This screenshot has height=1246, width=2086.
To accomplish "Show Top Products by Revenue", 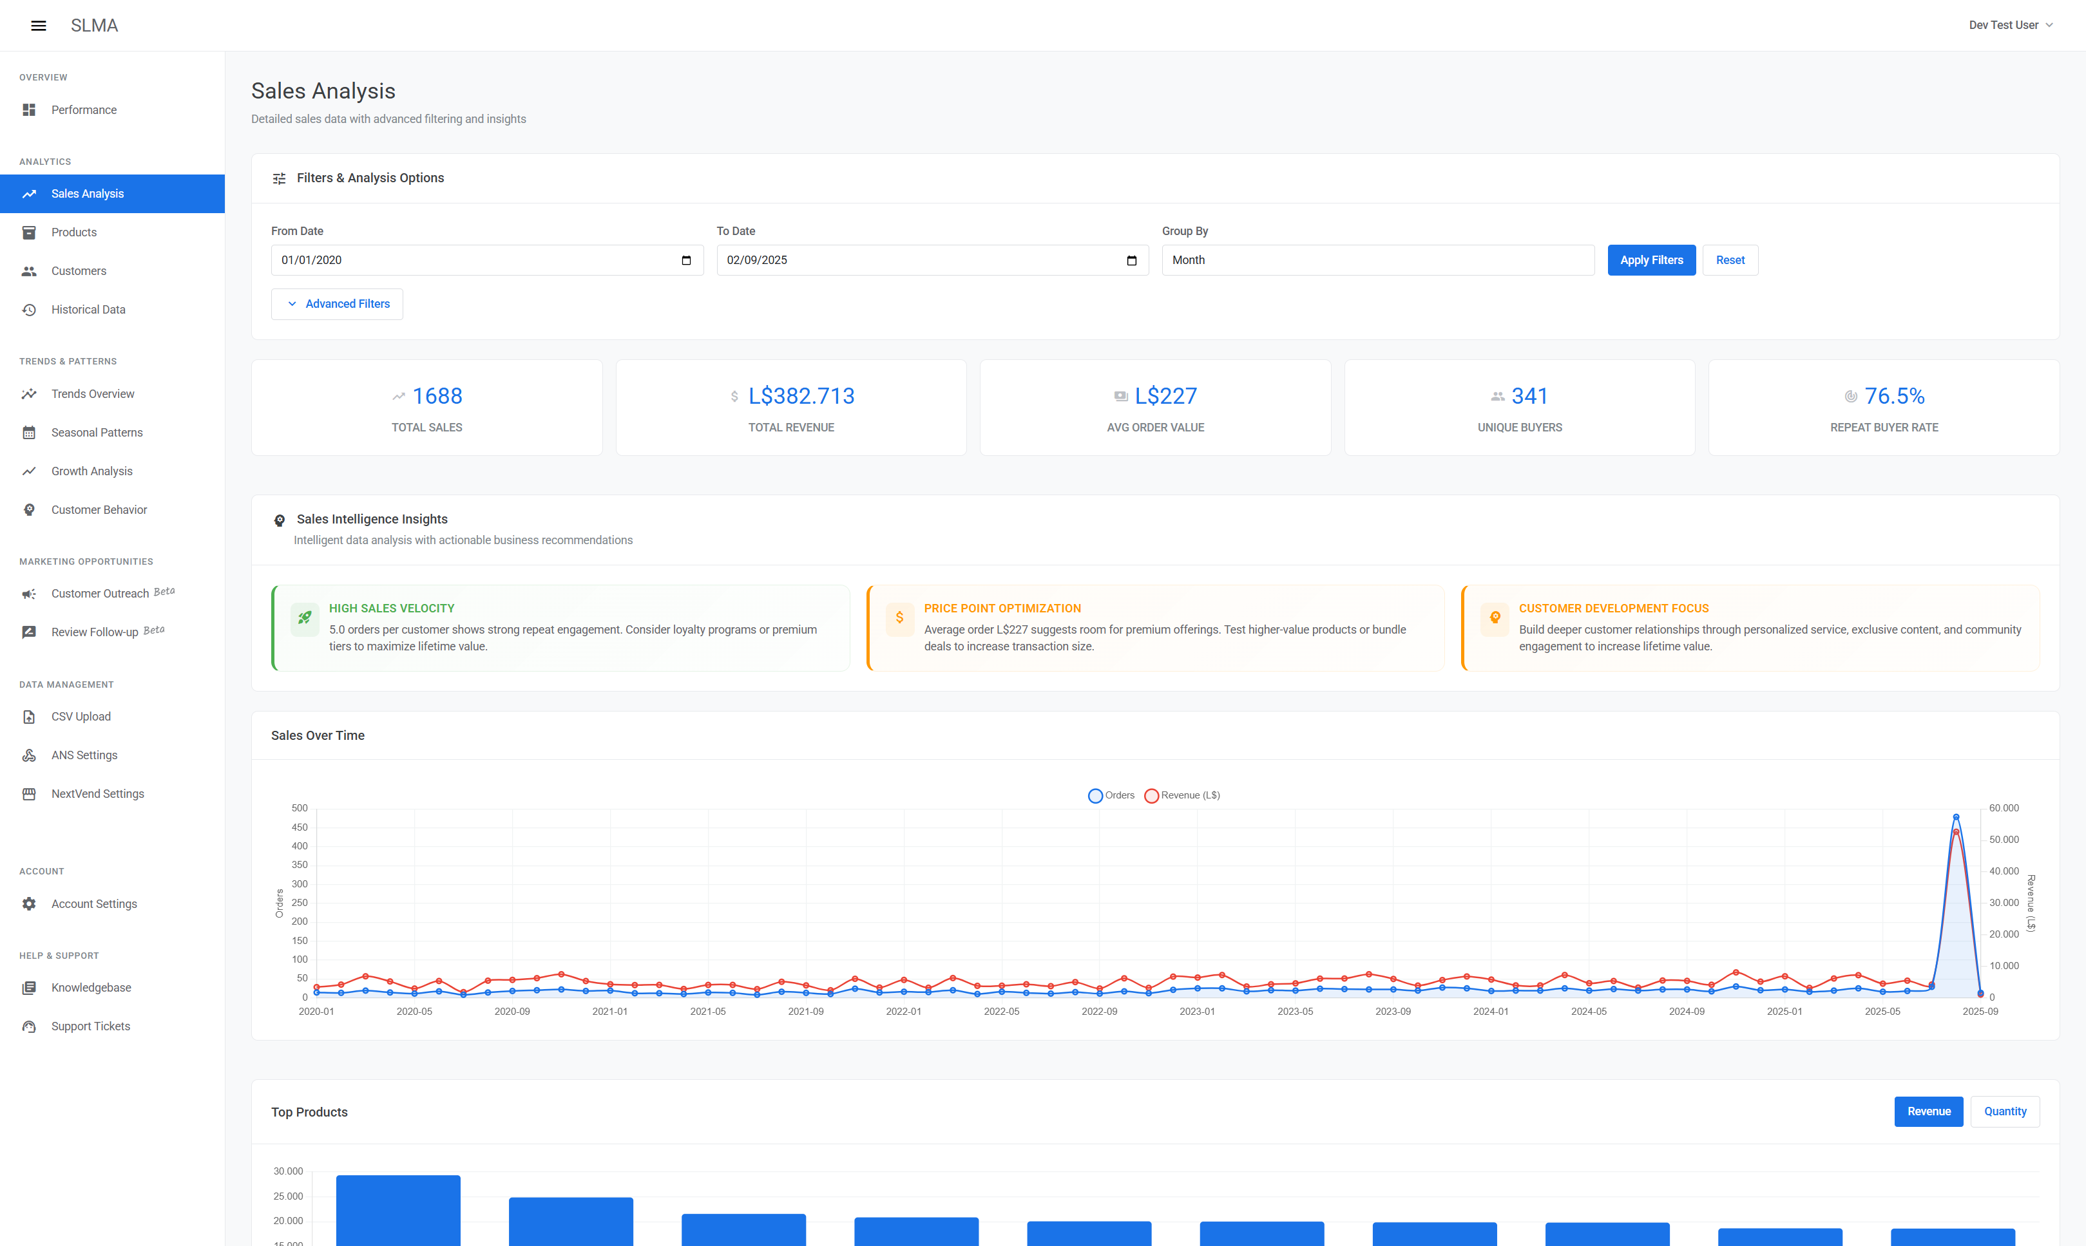I will click(x=1928, y=1111).
